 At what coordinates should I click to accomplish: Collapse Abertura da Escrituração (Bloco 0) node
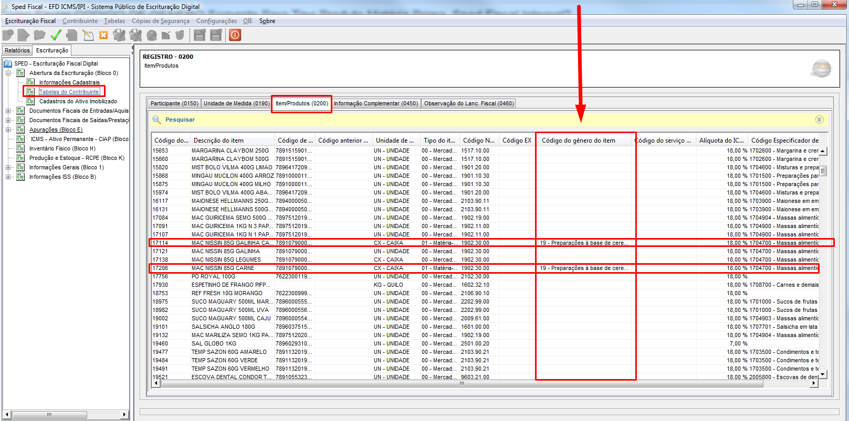coord(8,73)
